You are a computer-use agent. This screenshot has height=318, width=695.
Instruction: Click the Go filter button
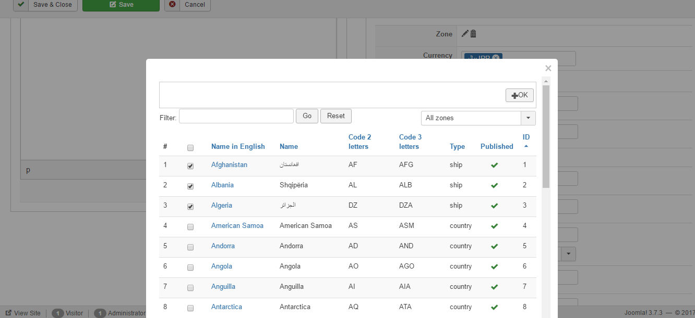pyautogui.click(x=307, y=116)
